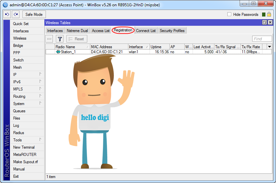276x183 pixels.
Task: Open Wireless in the sidebar
Action: [x=27, y=38]
